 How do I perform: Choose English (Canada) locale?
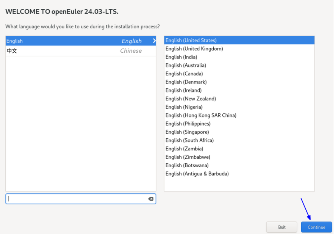point(239,74)
